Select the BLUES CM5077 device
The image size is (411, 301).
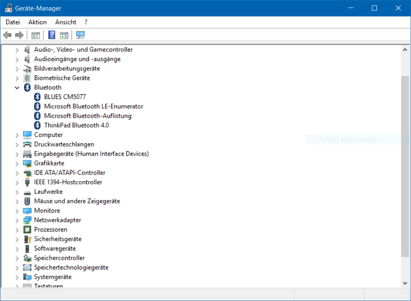65,97
